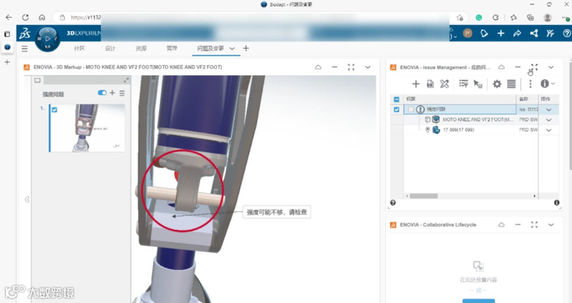Open the network share icon in top bar

(x=534, y=33)
